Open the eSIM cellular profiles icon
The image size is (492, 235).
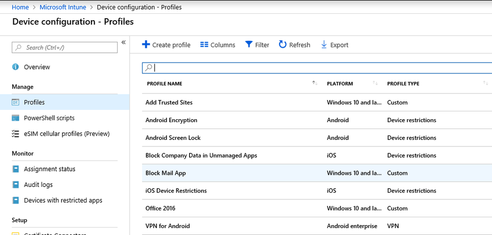point(16,134)
